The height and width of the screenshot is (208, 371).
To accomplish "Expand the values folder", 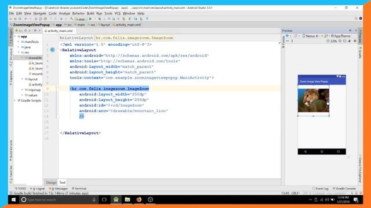I will [22, 95].
